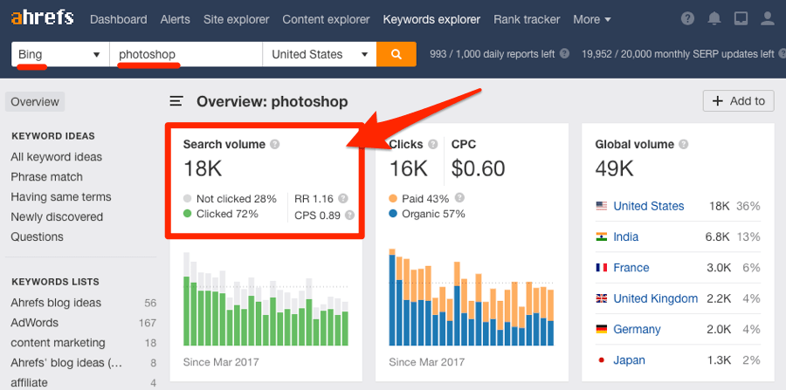Open Alerts in top navigation

coord(175,19)
